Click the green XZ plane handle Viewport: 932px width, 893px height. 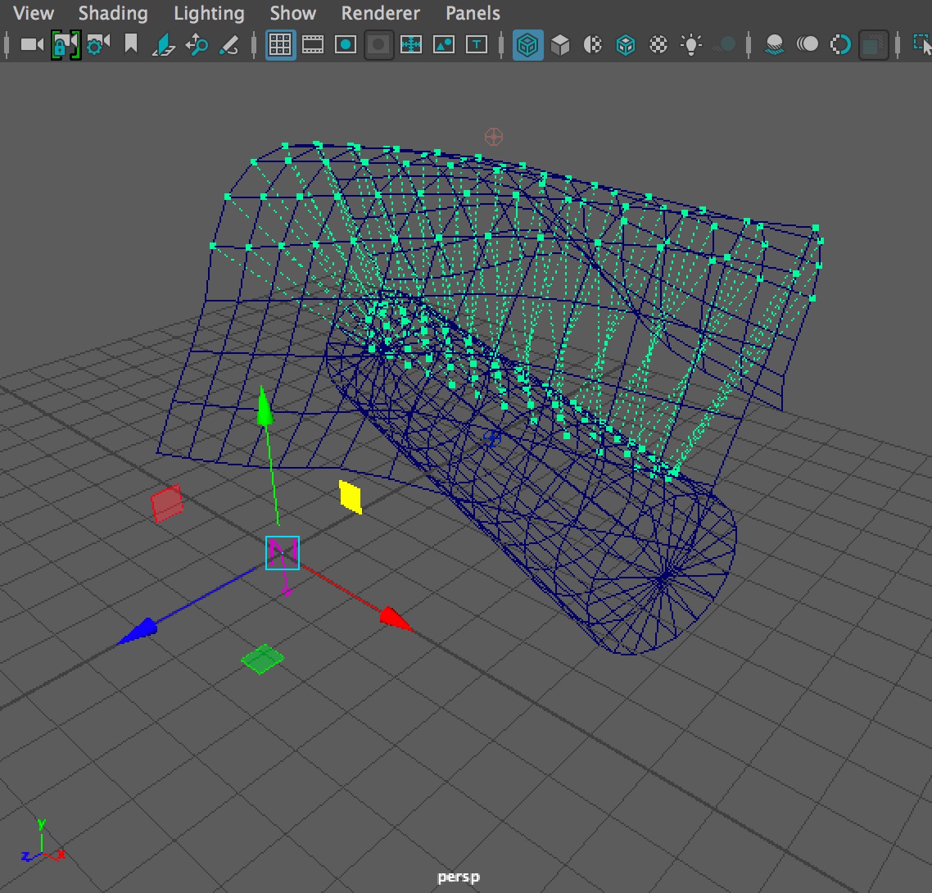coord(262,659)
